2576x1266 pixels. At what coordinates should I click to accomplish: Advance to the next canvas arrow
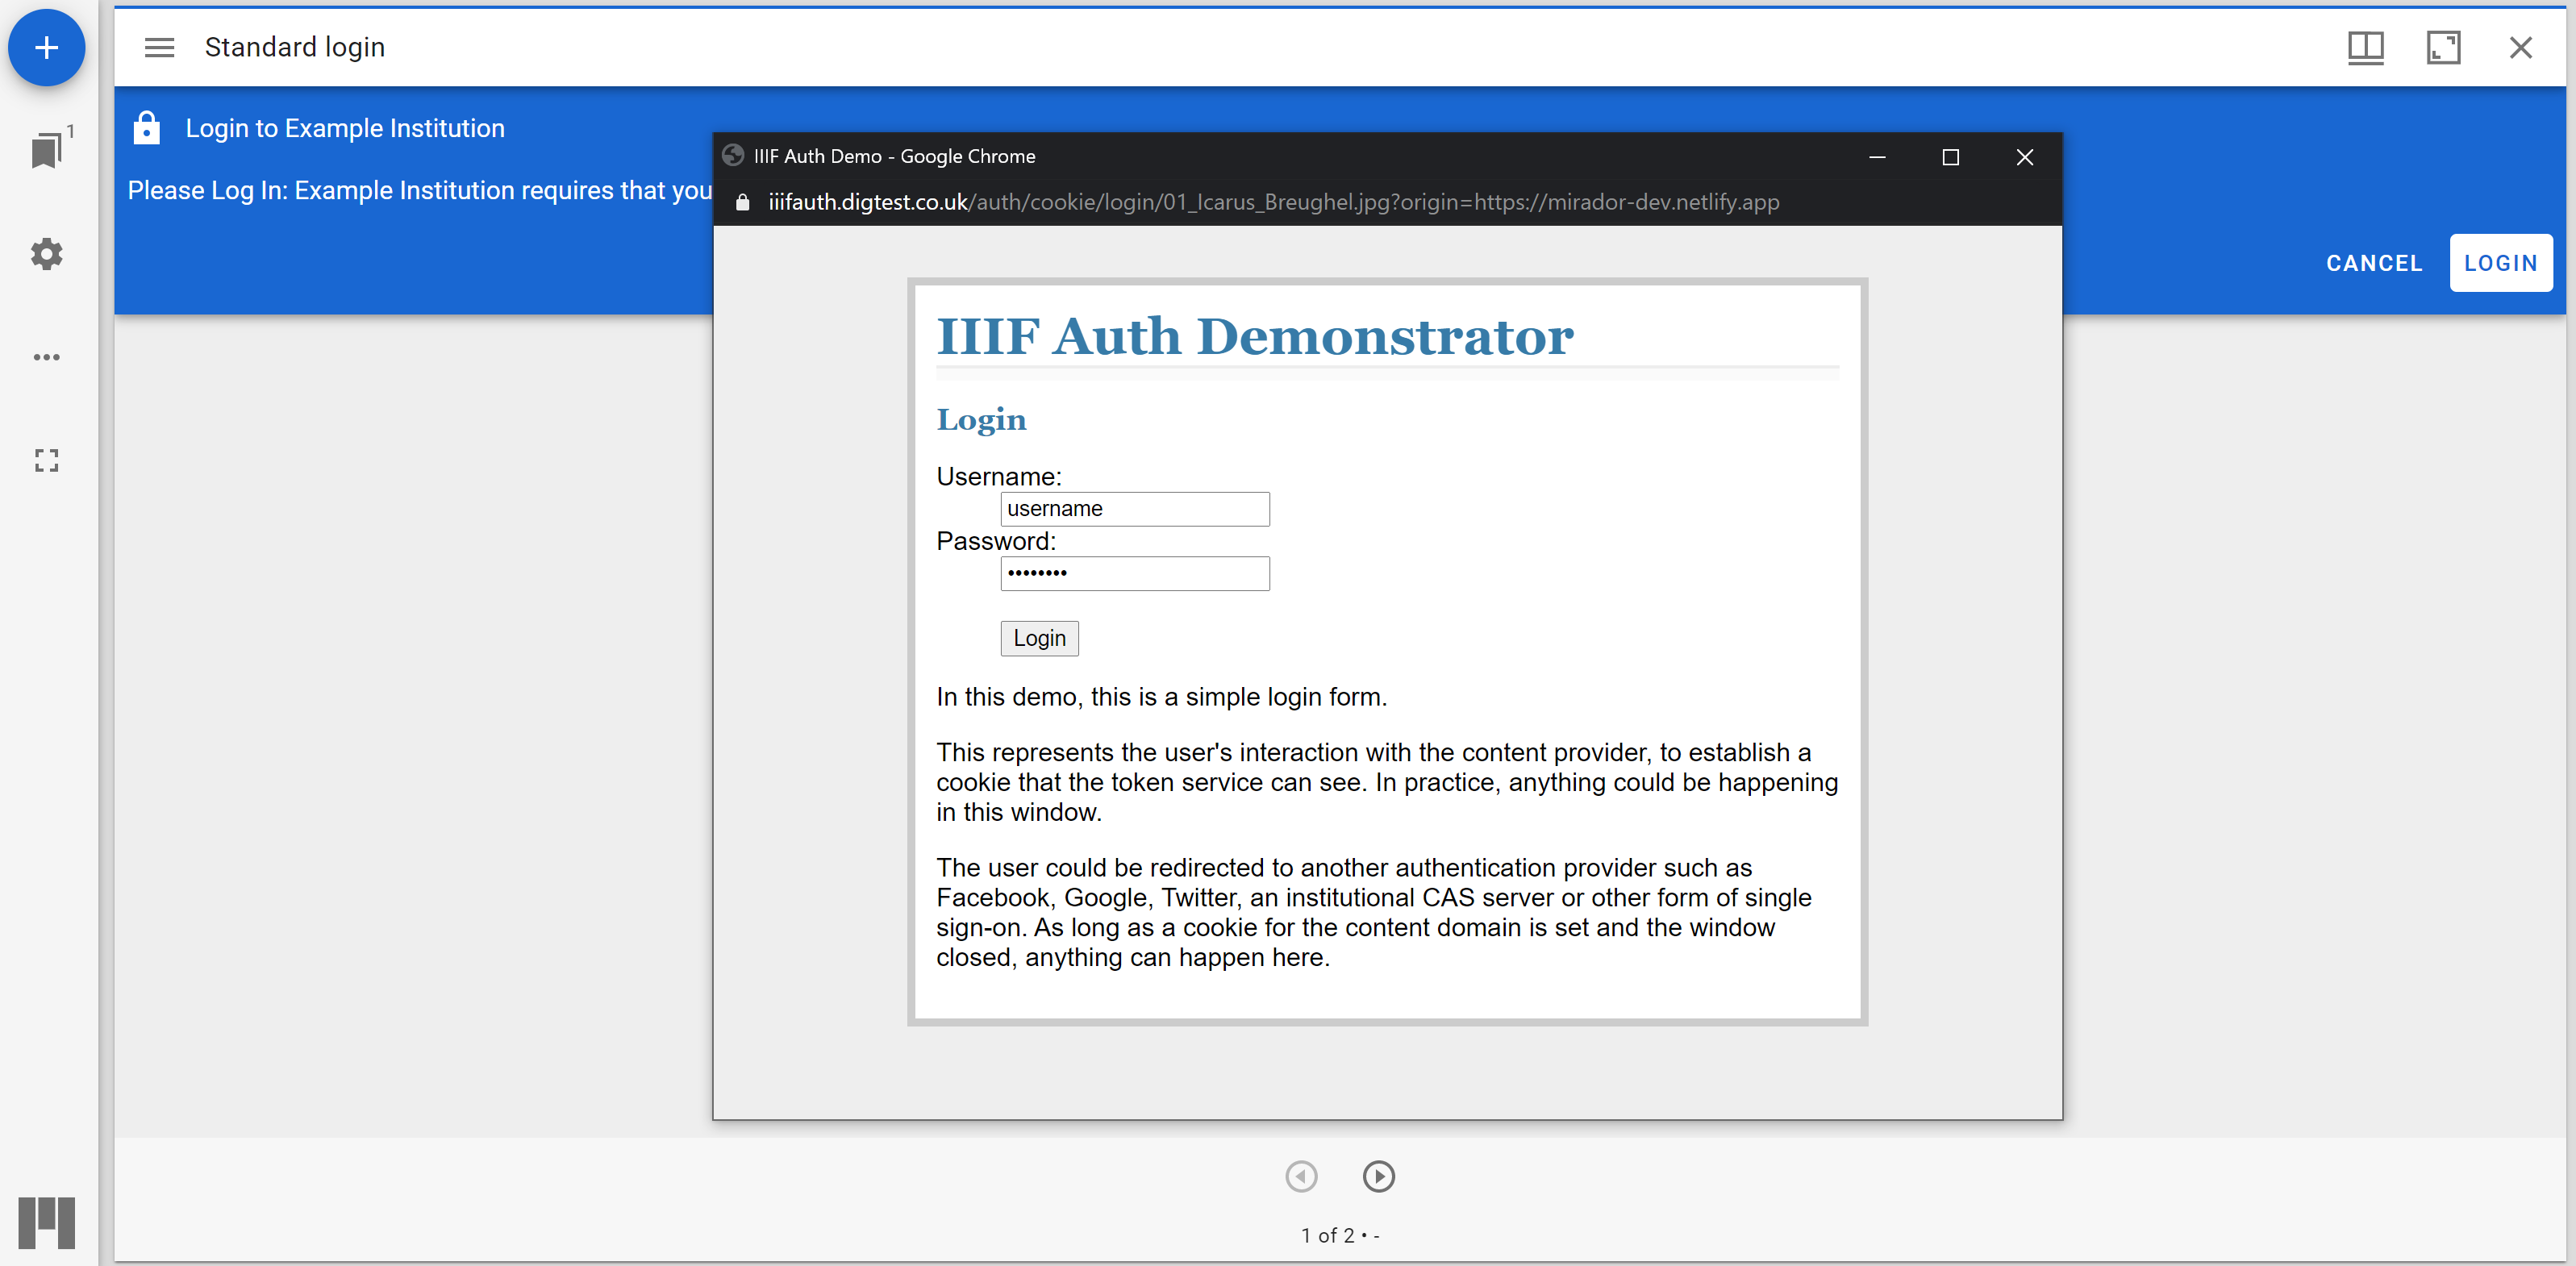pos(1379,1177)
